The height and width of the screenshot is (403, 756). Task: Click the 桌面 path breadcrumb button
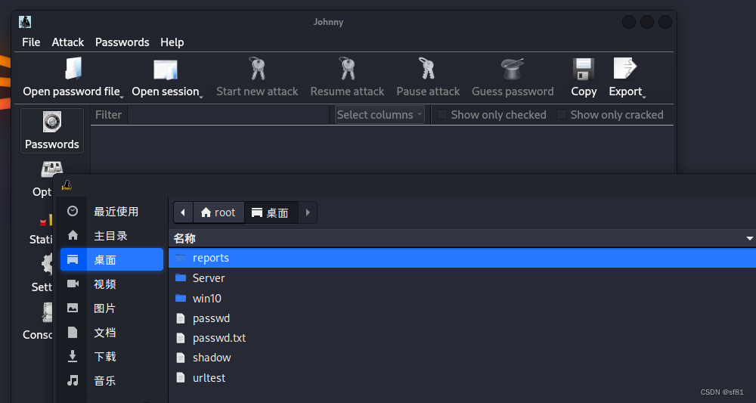(271, 212)
